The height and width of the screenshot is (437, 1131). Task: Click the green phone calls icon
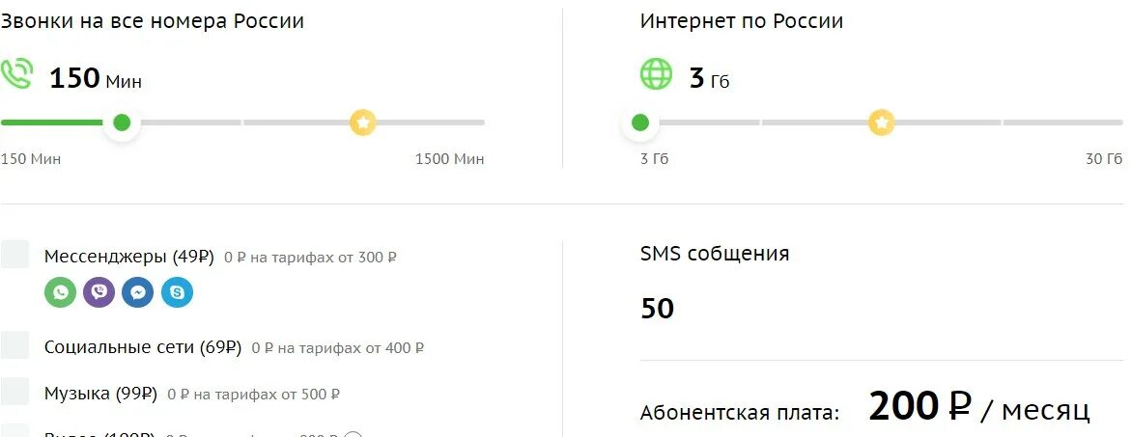pyautogui.click(x=15, y=74)
